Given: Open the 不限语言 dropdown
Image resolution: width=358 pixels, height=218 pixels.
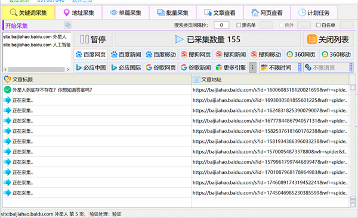Looking at the screenshot, I should pos(328,67).
